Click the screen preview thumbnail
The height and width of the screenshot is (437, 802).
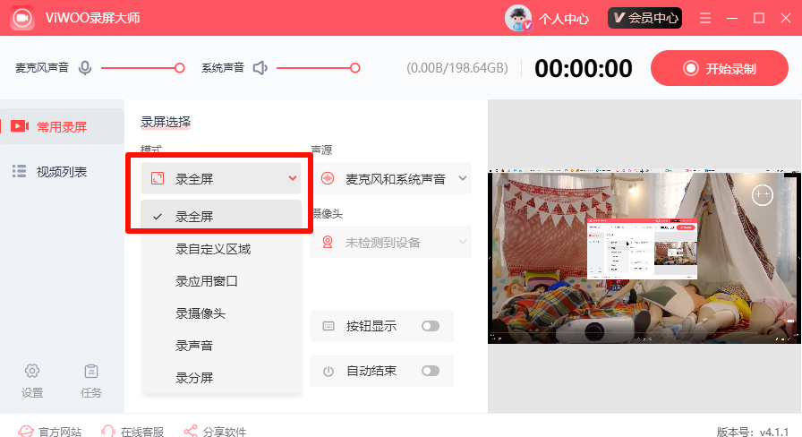(644, 257)
